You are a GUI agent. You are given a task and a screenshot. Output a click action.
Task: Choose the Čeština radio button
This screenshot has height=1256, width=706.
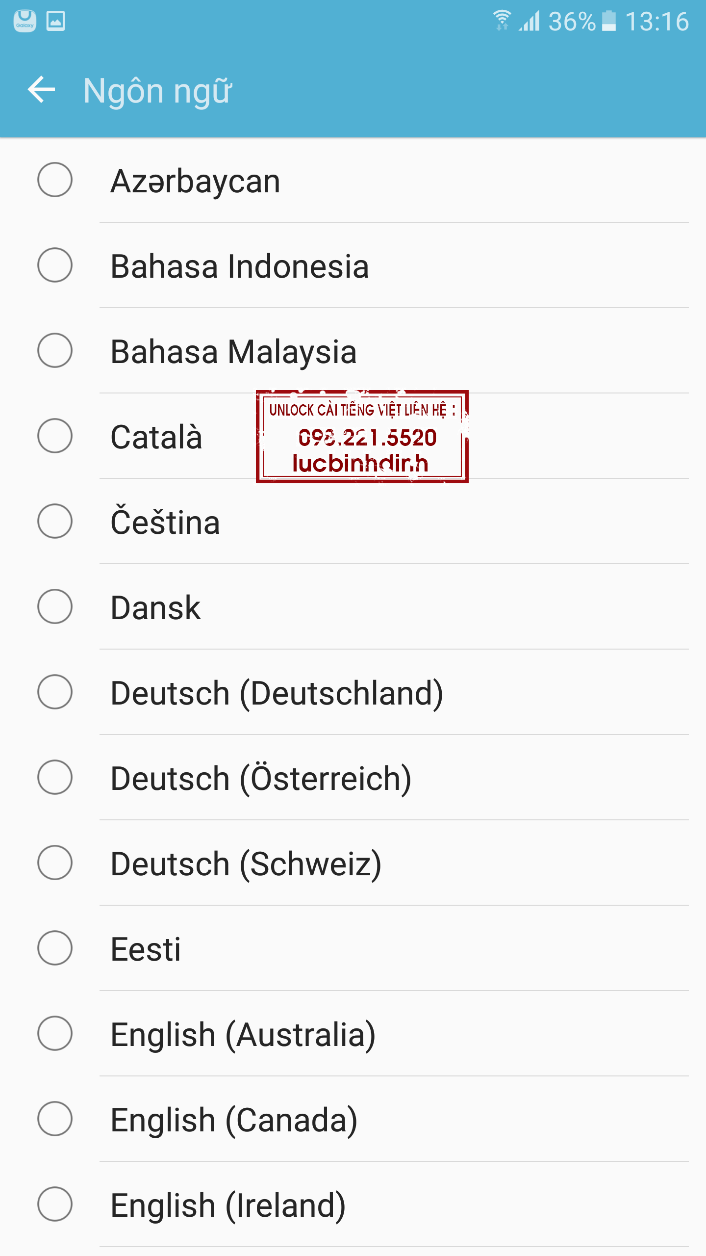[55, 521]
